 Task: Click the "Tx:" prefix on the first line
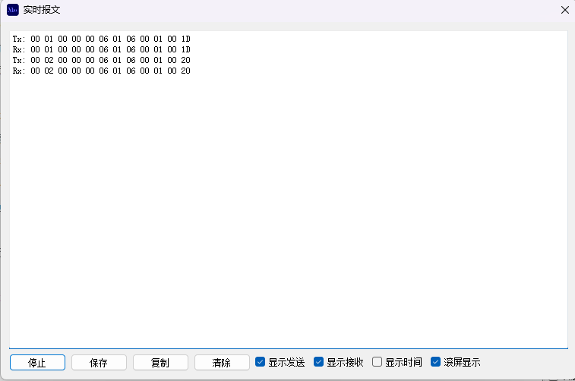tap(19, 39)
